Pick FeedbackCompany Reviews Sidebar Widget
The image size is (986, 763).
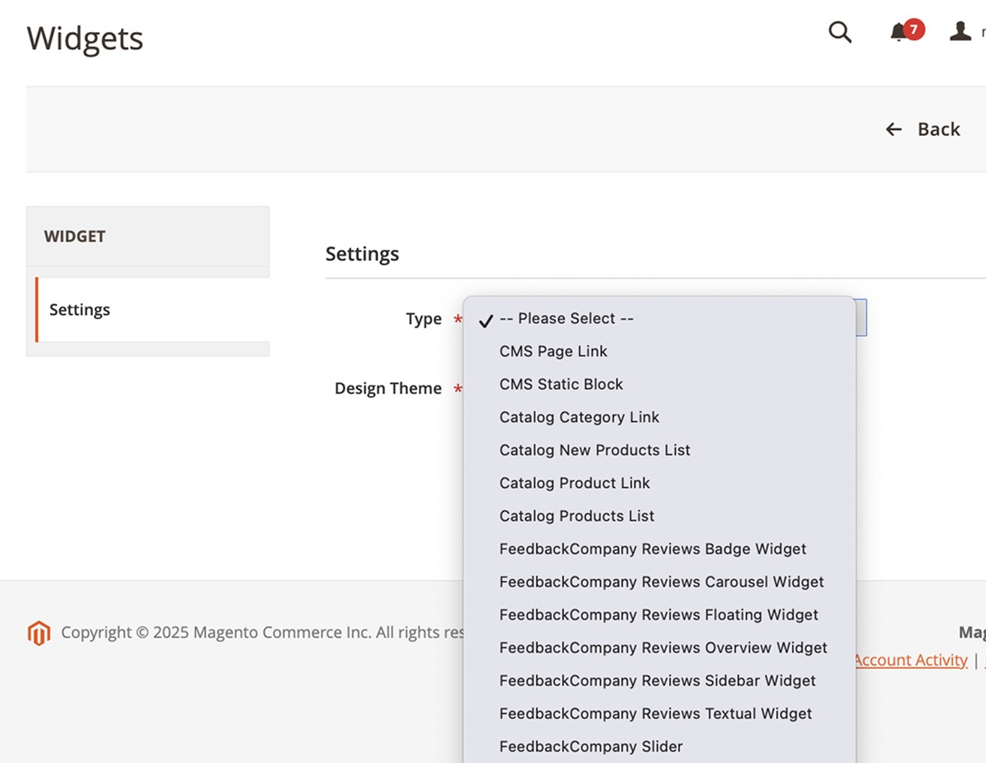click(659, 680)
